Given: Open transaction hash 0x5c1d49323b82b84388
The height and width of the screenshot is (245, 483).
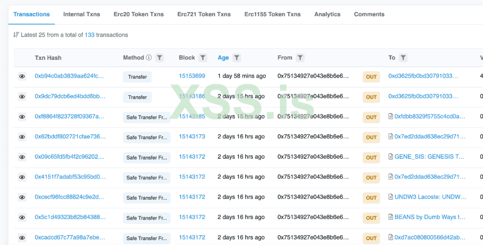Looking at the screenshot, I should pyautogui.click(x=70, y=217).
